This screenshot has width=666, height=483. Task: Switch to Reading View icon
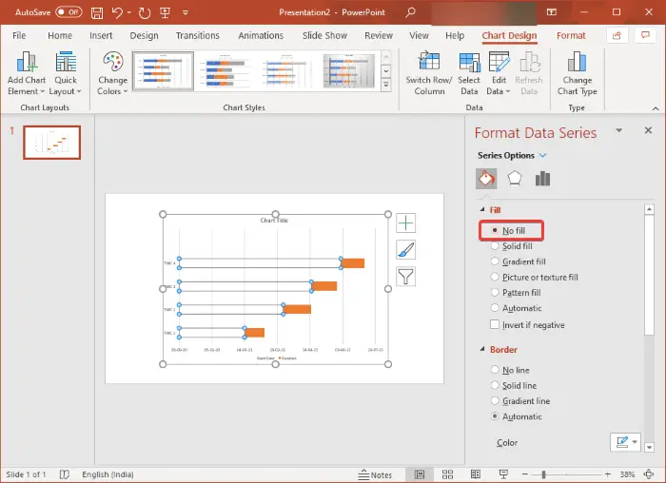476,474
